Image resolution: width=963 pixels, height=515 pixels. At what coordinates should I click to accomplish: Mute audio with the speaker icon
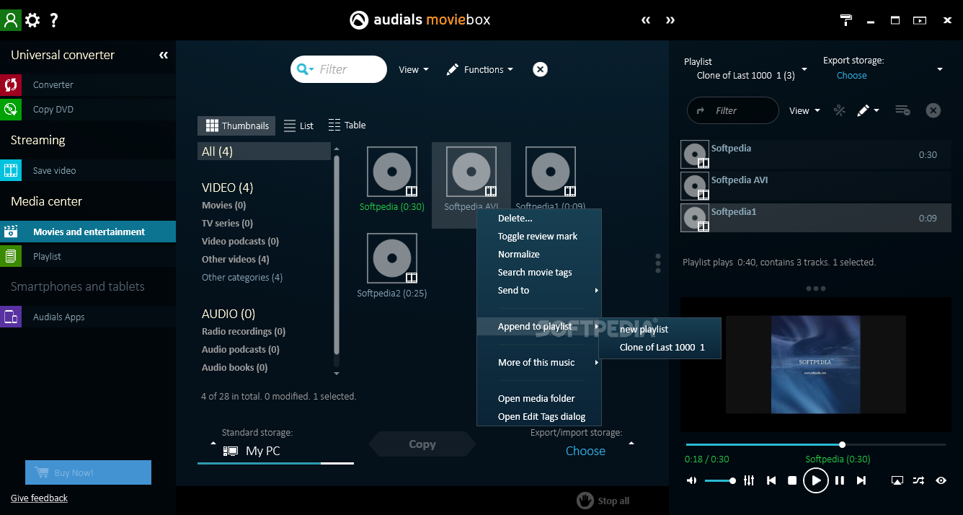click(691, 480)
